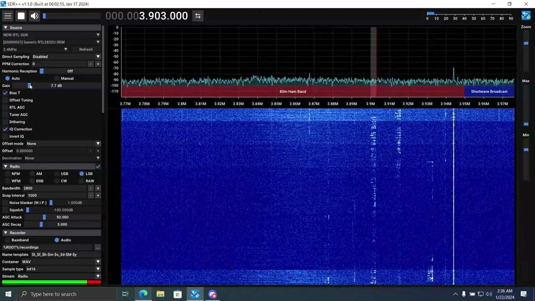The width and height of the screenshot is (535, 301).
Task: Open the Sample type Int16 dropdown
Action: (x=63, y=269)
